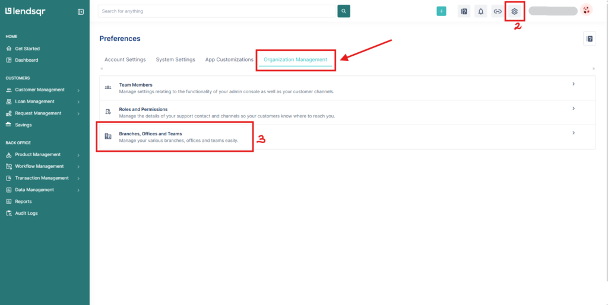The height and width of the screenshot is (305, 608).
Task: Open the help docs icon in top bar
Action: click(x=464, y=11)
